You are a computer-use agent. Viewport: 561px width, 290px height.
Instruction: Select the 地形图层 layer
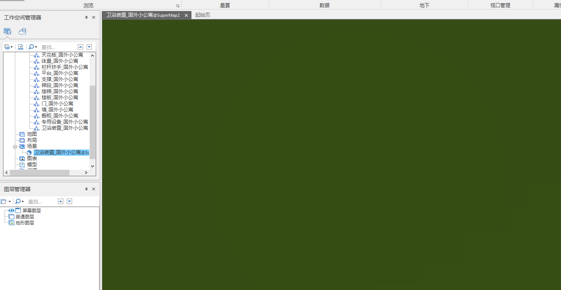(25, 223)
